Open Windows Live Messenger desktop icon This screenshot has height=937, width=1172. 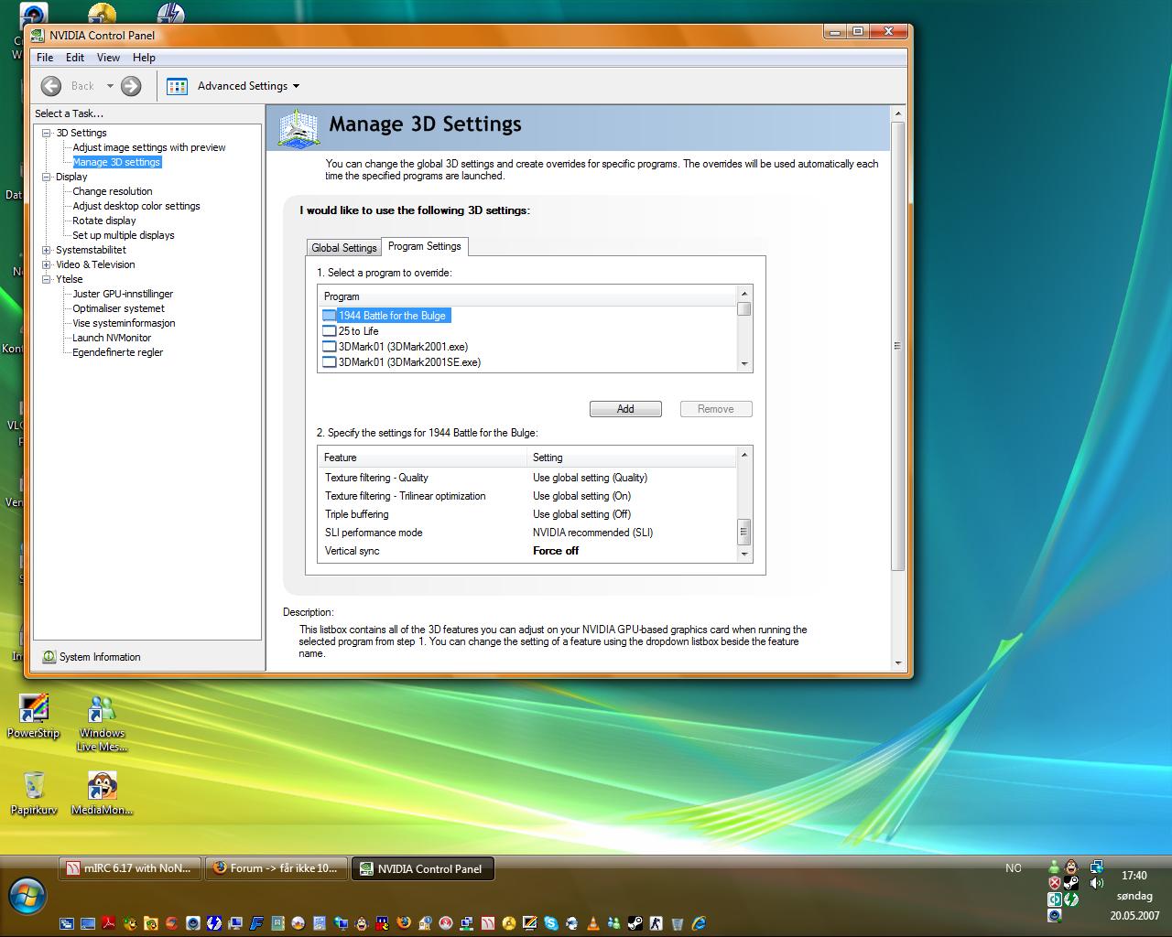pos(102,724)
